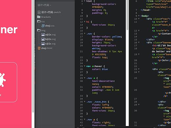Collapse the css folder

(x=43, y=22)
